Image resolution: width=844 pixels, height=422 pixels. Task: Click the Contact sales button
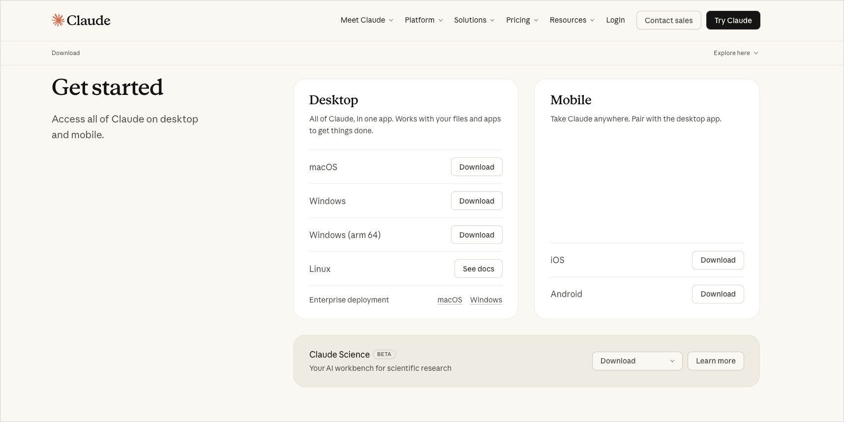point(668,20)
